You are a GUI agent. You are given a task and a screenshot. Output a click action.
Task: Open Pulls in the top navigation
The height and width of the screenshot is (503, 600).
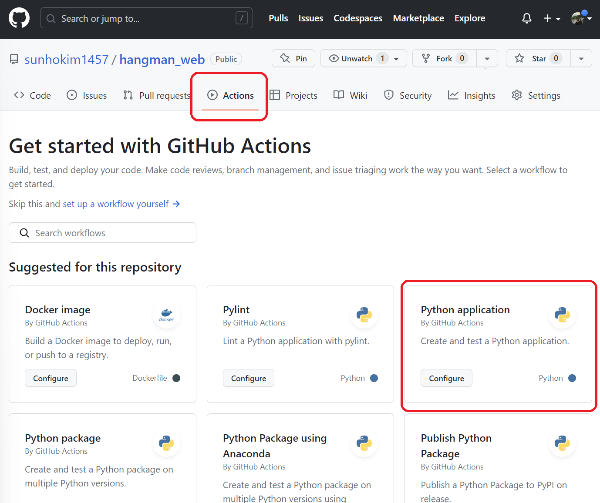coord(278,18)
